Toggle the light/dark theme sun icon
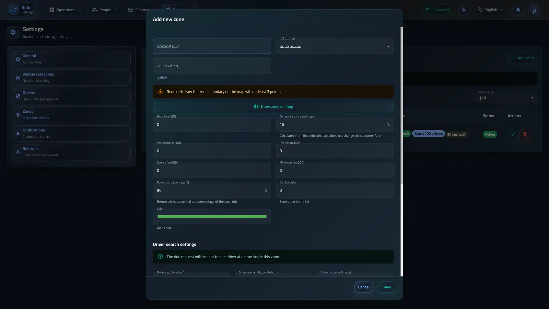 coord(464,10)
